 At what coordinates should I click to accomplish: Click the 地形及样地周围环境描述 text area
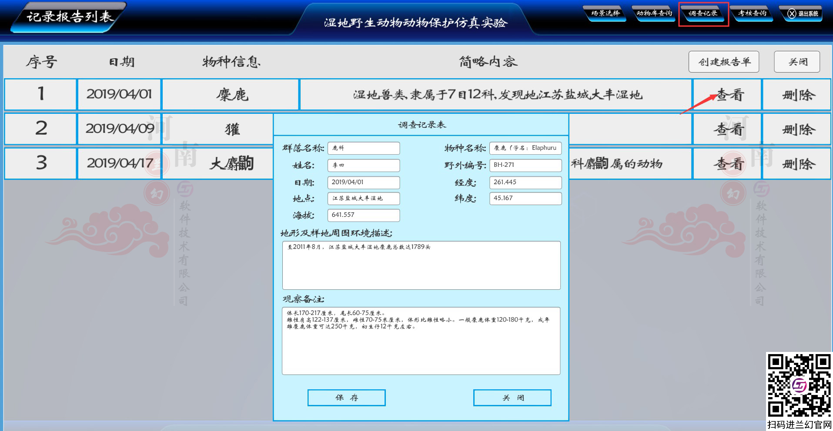[x=421, y=265]
